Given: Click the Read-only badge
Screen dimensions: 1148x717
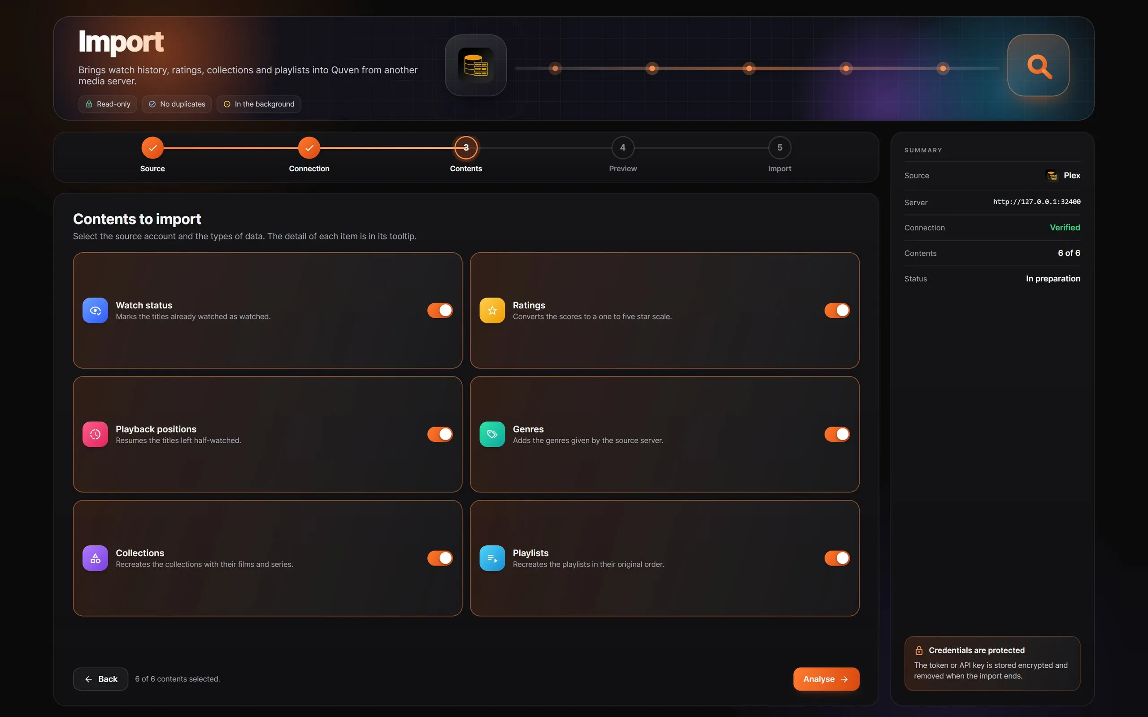Looking at the screenshot, I should [108, 104].
